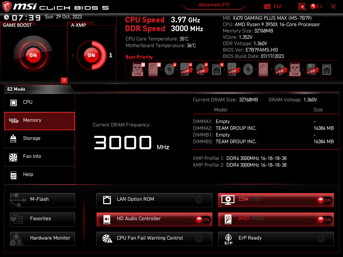Click the MB X470 GAMING PLUS MAX line

click(x=267, y=18)
